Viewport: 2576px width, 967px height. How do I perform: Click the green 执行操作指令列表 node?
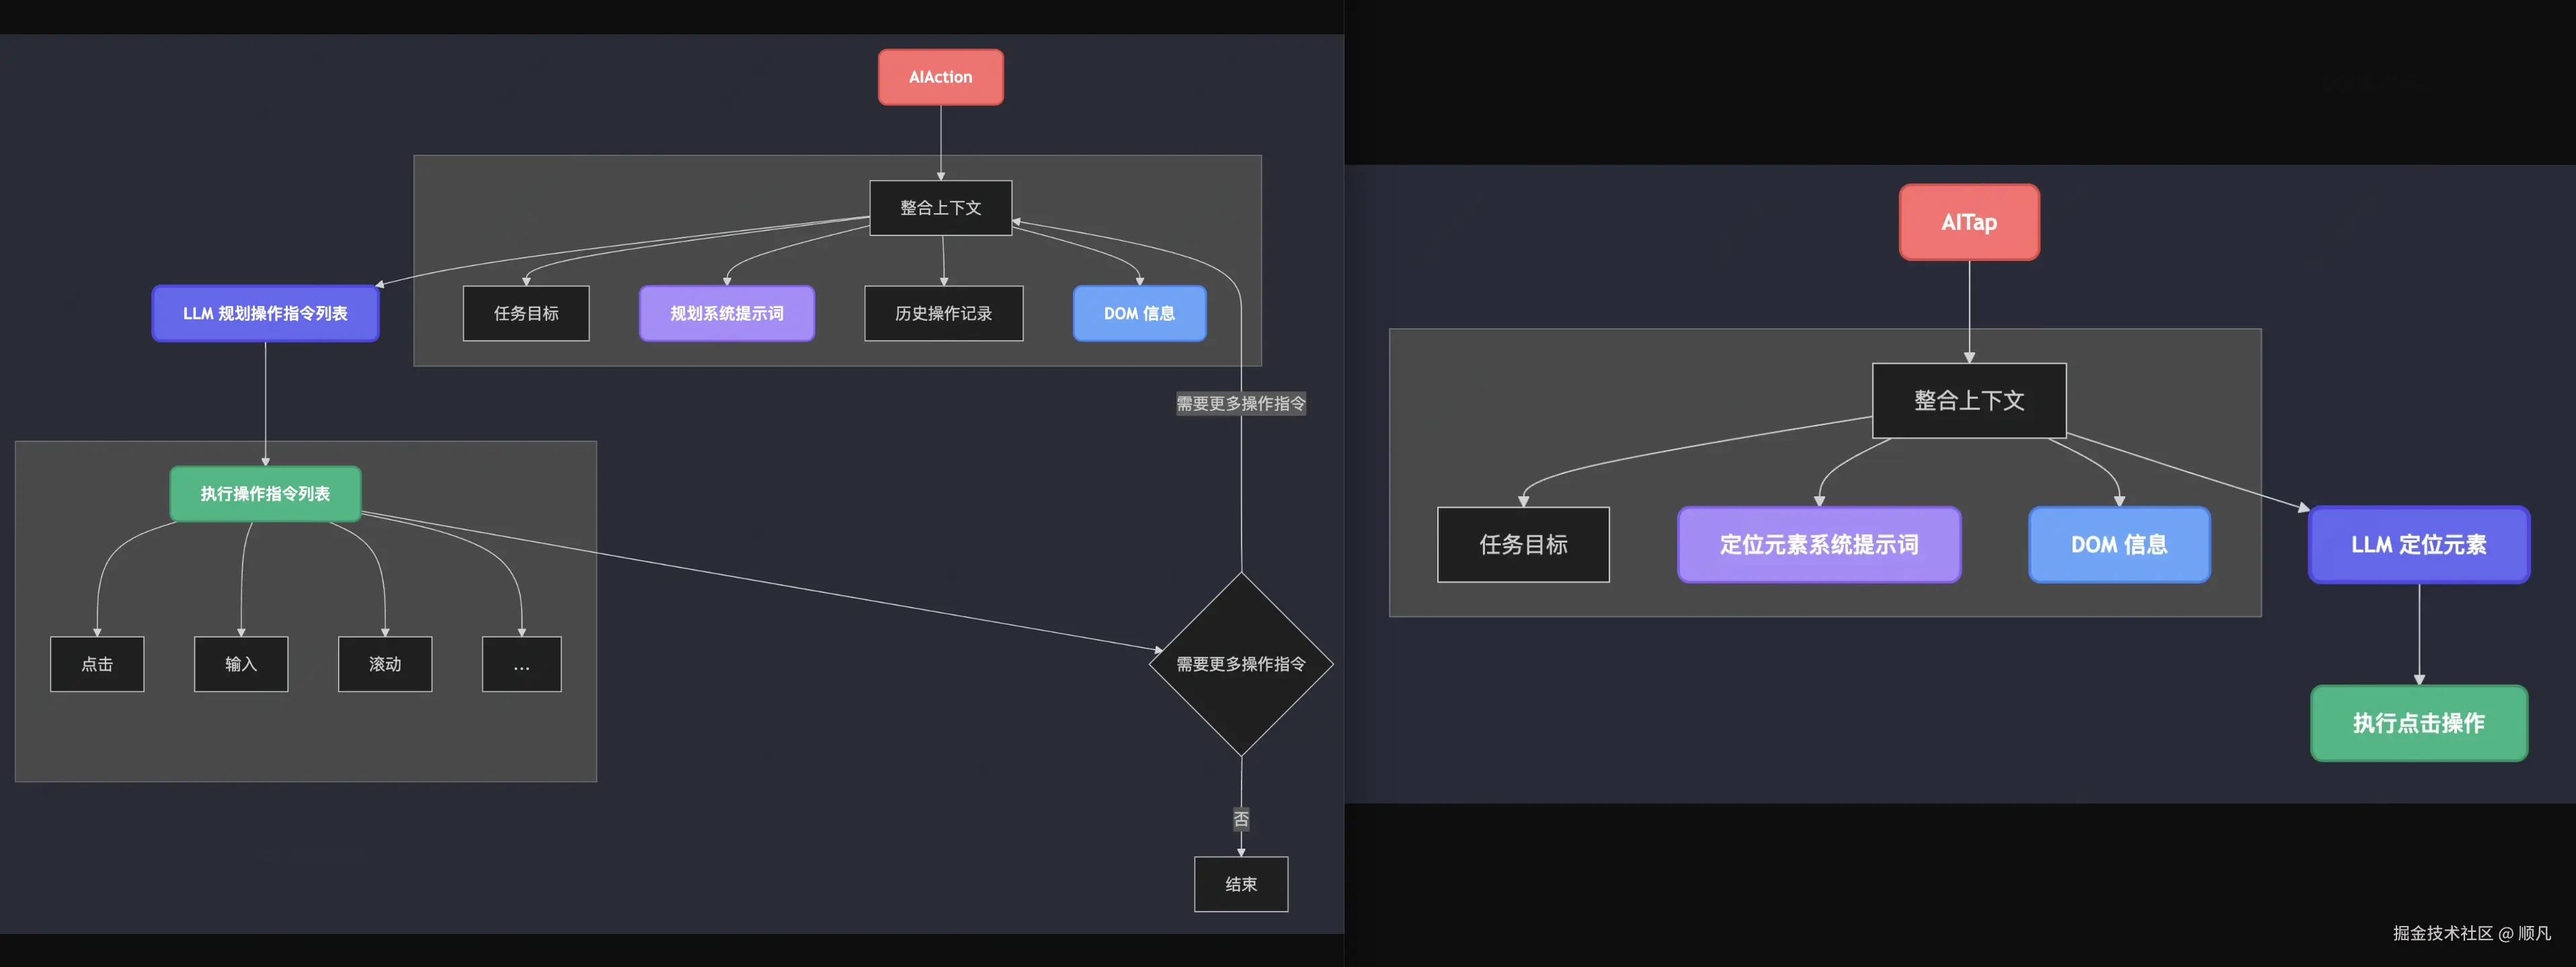pyautogui.click(x=265, y=493)
